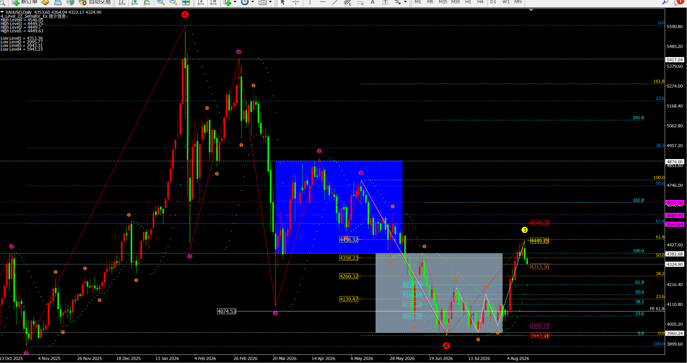The image size is (687, 363).
Task: Open a new order with 新订单
Action: click(25, 2)
